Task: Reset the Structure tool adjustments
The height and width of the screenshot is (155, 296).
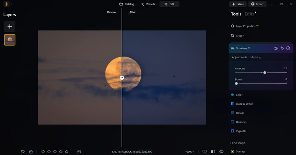Action: tap(282, 48)
